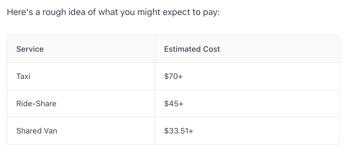The image size is (349, 156).
Task: Select the $33.51+ shared van cost
Action: [x=179, y=131]
